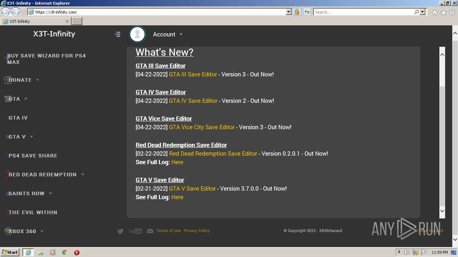Open the media player taskbar icon
458x257 pixels.
click(53, 252)
